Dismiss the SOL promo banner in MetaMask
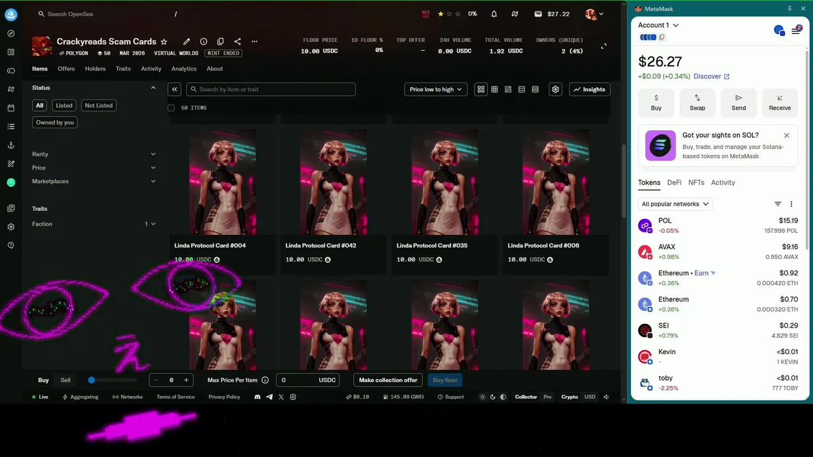813x457 pixels. 786,135
